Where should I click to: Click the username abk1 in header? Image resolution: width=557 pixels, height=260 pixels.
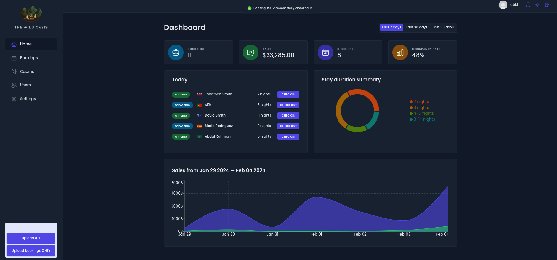pyautogui.click(x=514, y=5)
